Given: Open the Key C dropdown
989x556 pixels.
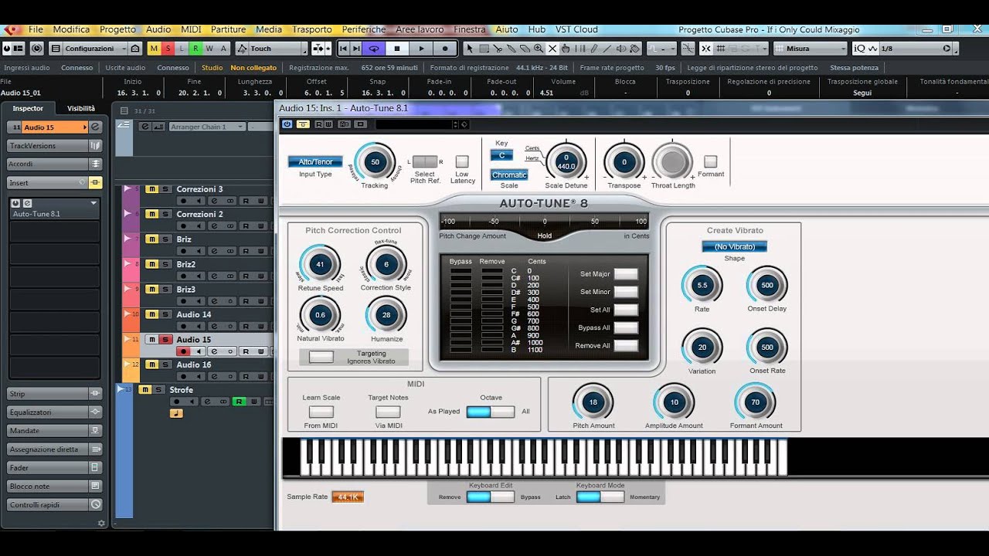Looking at the screenshot, I should tap(501, 155).
